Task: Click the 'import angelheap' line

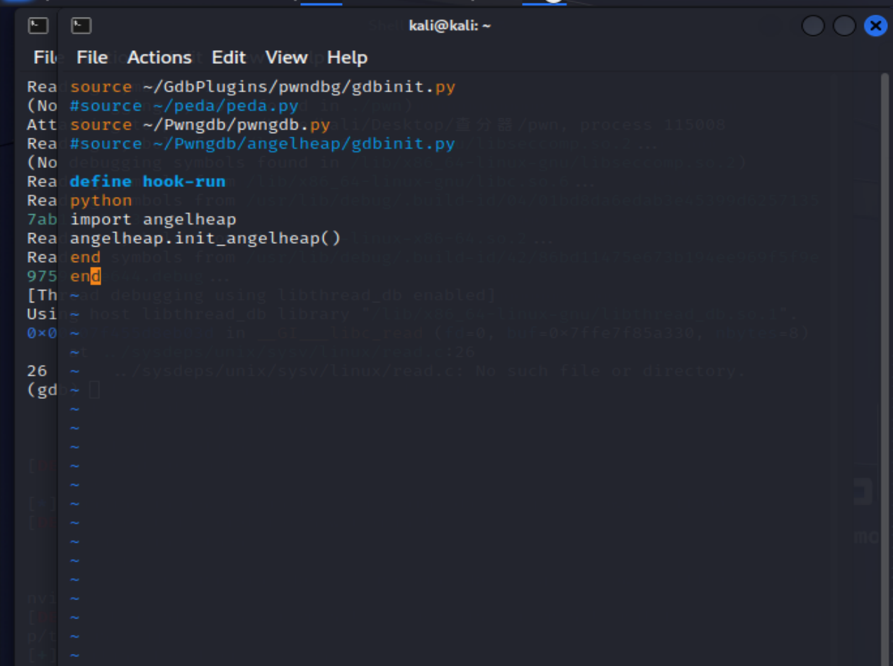Action: [153, 220]
